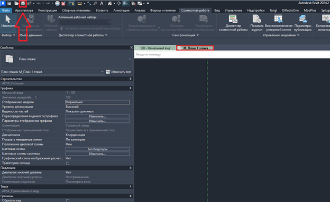Click the Тип Квартиры color scheme button

97,149
